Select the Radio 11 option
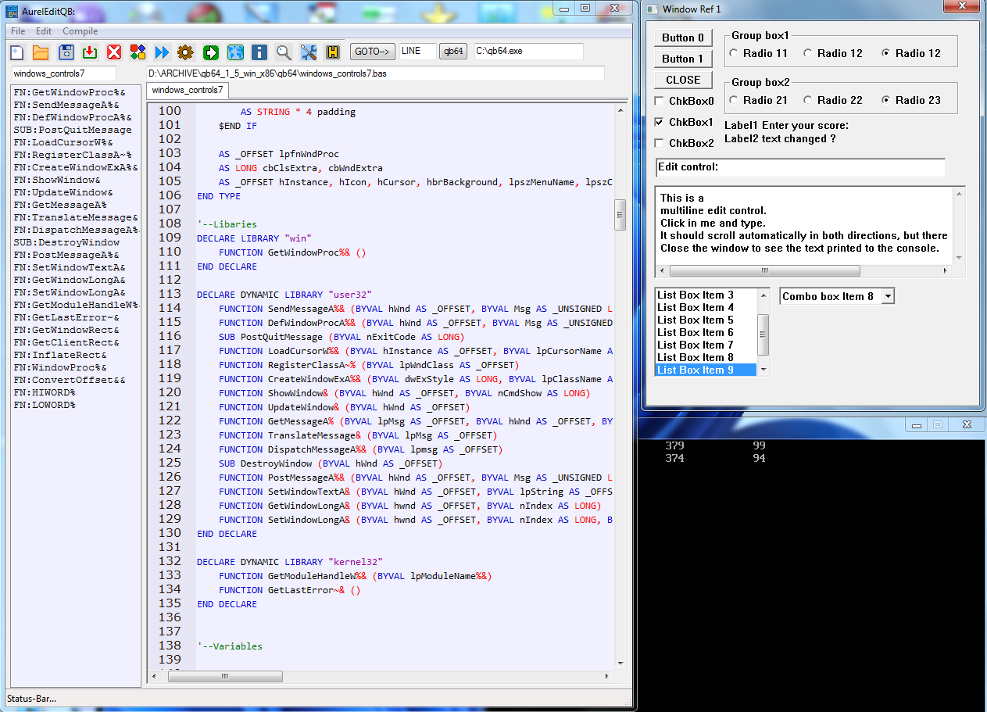Image resolution: width=987 pixels, height=712 pixels. coord(734,53)
